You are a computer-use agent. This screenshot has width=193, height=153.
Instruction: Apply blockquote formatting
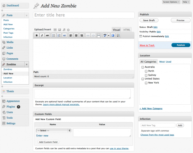point(64,36)
